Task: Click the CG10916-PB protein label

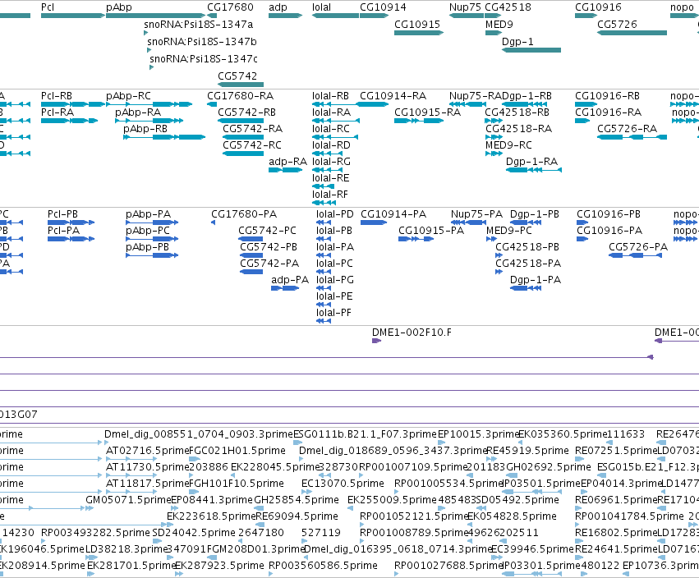Action: coord(609,214)
